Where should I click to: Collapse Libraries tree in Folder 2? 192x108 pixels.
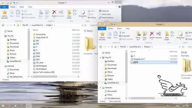[100, 88]
